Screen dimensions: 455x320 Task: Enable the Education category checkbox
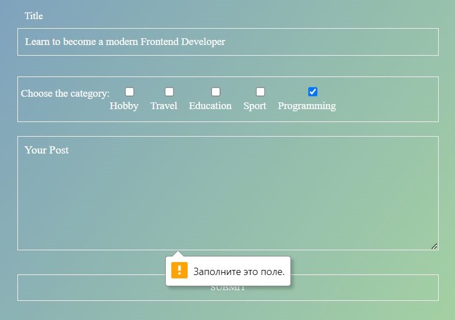click(216, 92)
